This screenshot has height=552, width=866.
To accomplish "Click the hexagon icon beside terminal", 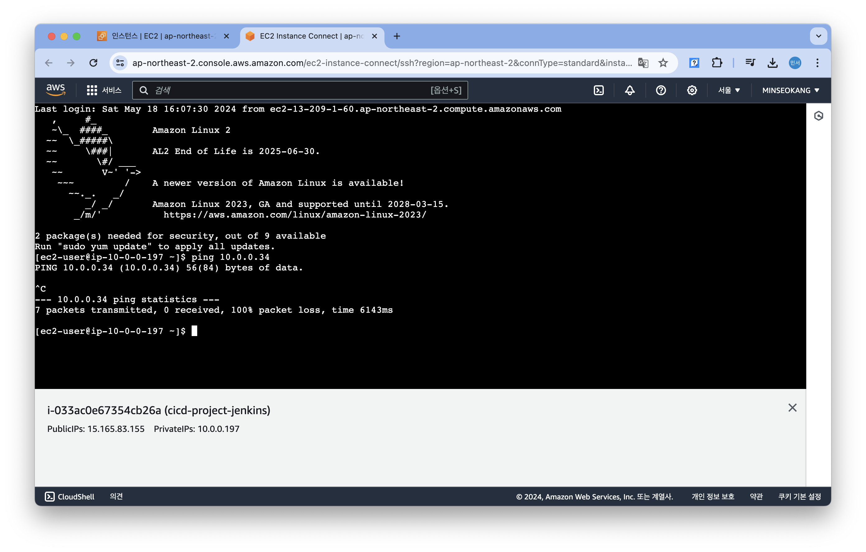I will [x=818, y=116].
